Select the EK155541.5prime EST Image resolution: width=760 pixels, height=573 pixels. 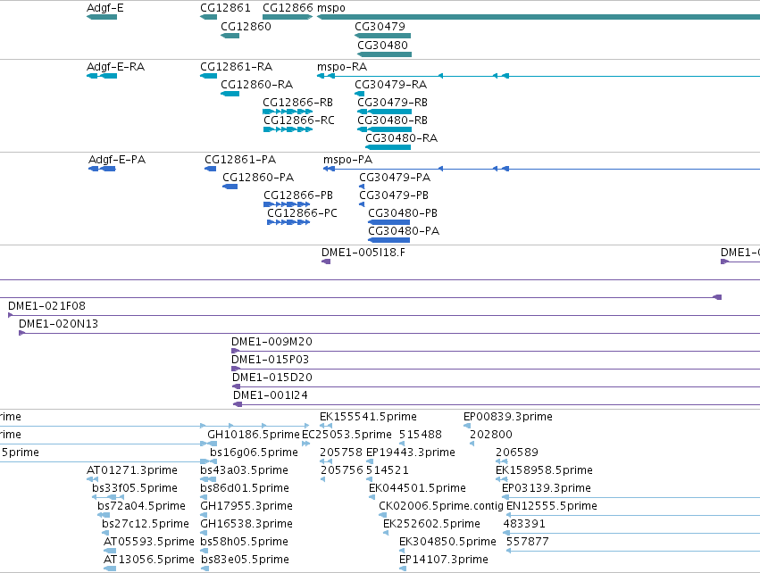pyautogui.click(x=326, y=426)
